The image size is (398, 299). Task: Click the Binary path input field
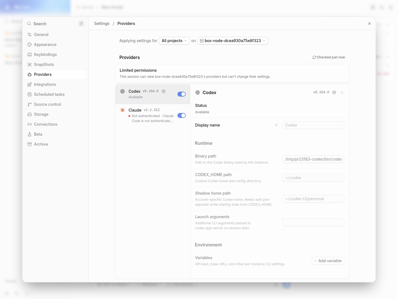[x=313, y=159]
